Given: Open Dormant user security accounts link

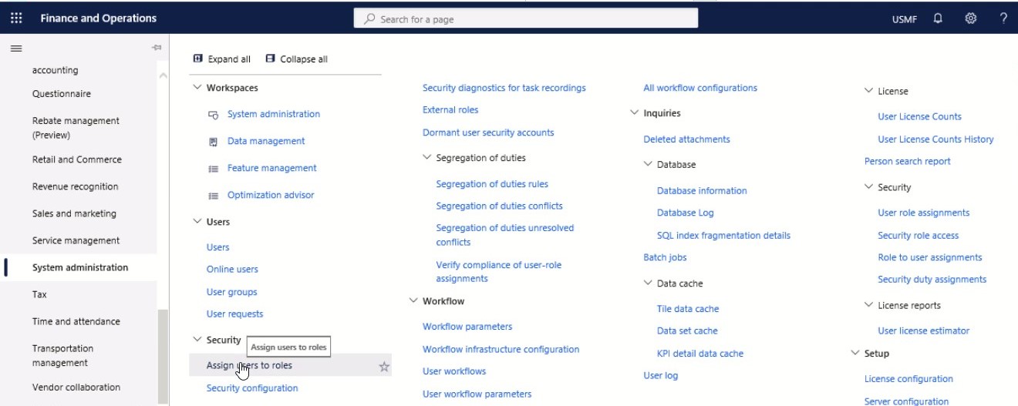Looking at the screenshot, I should [488, 133].
